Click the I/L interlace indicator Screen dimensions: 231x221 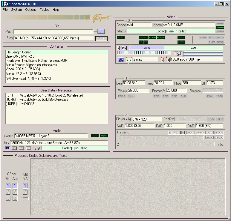(131, 96)
